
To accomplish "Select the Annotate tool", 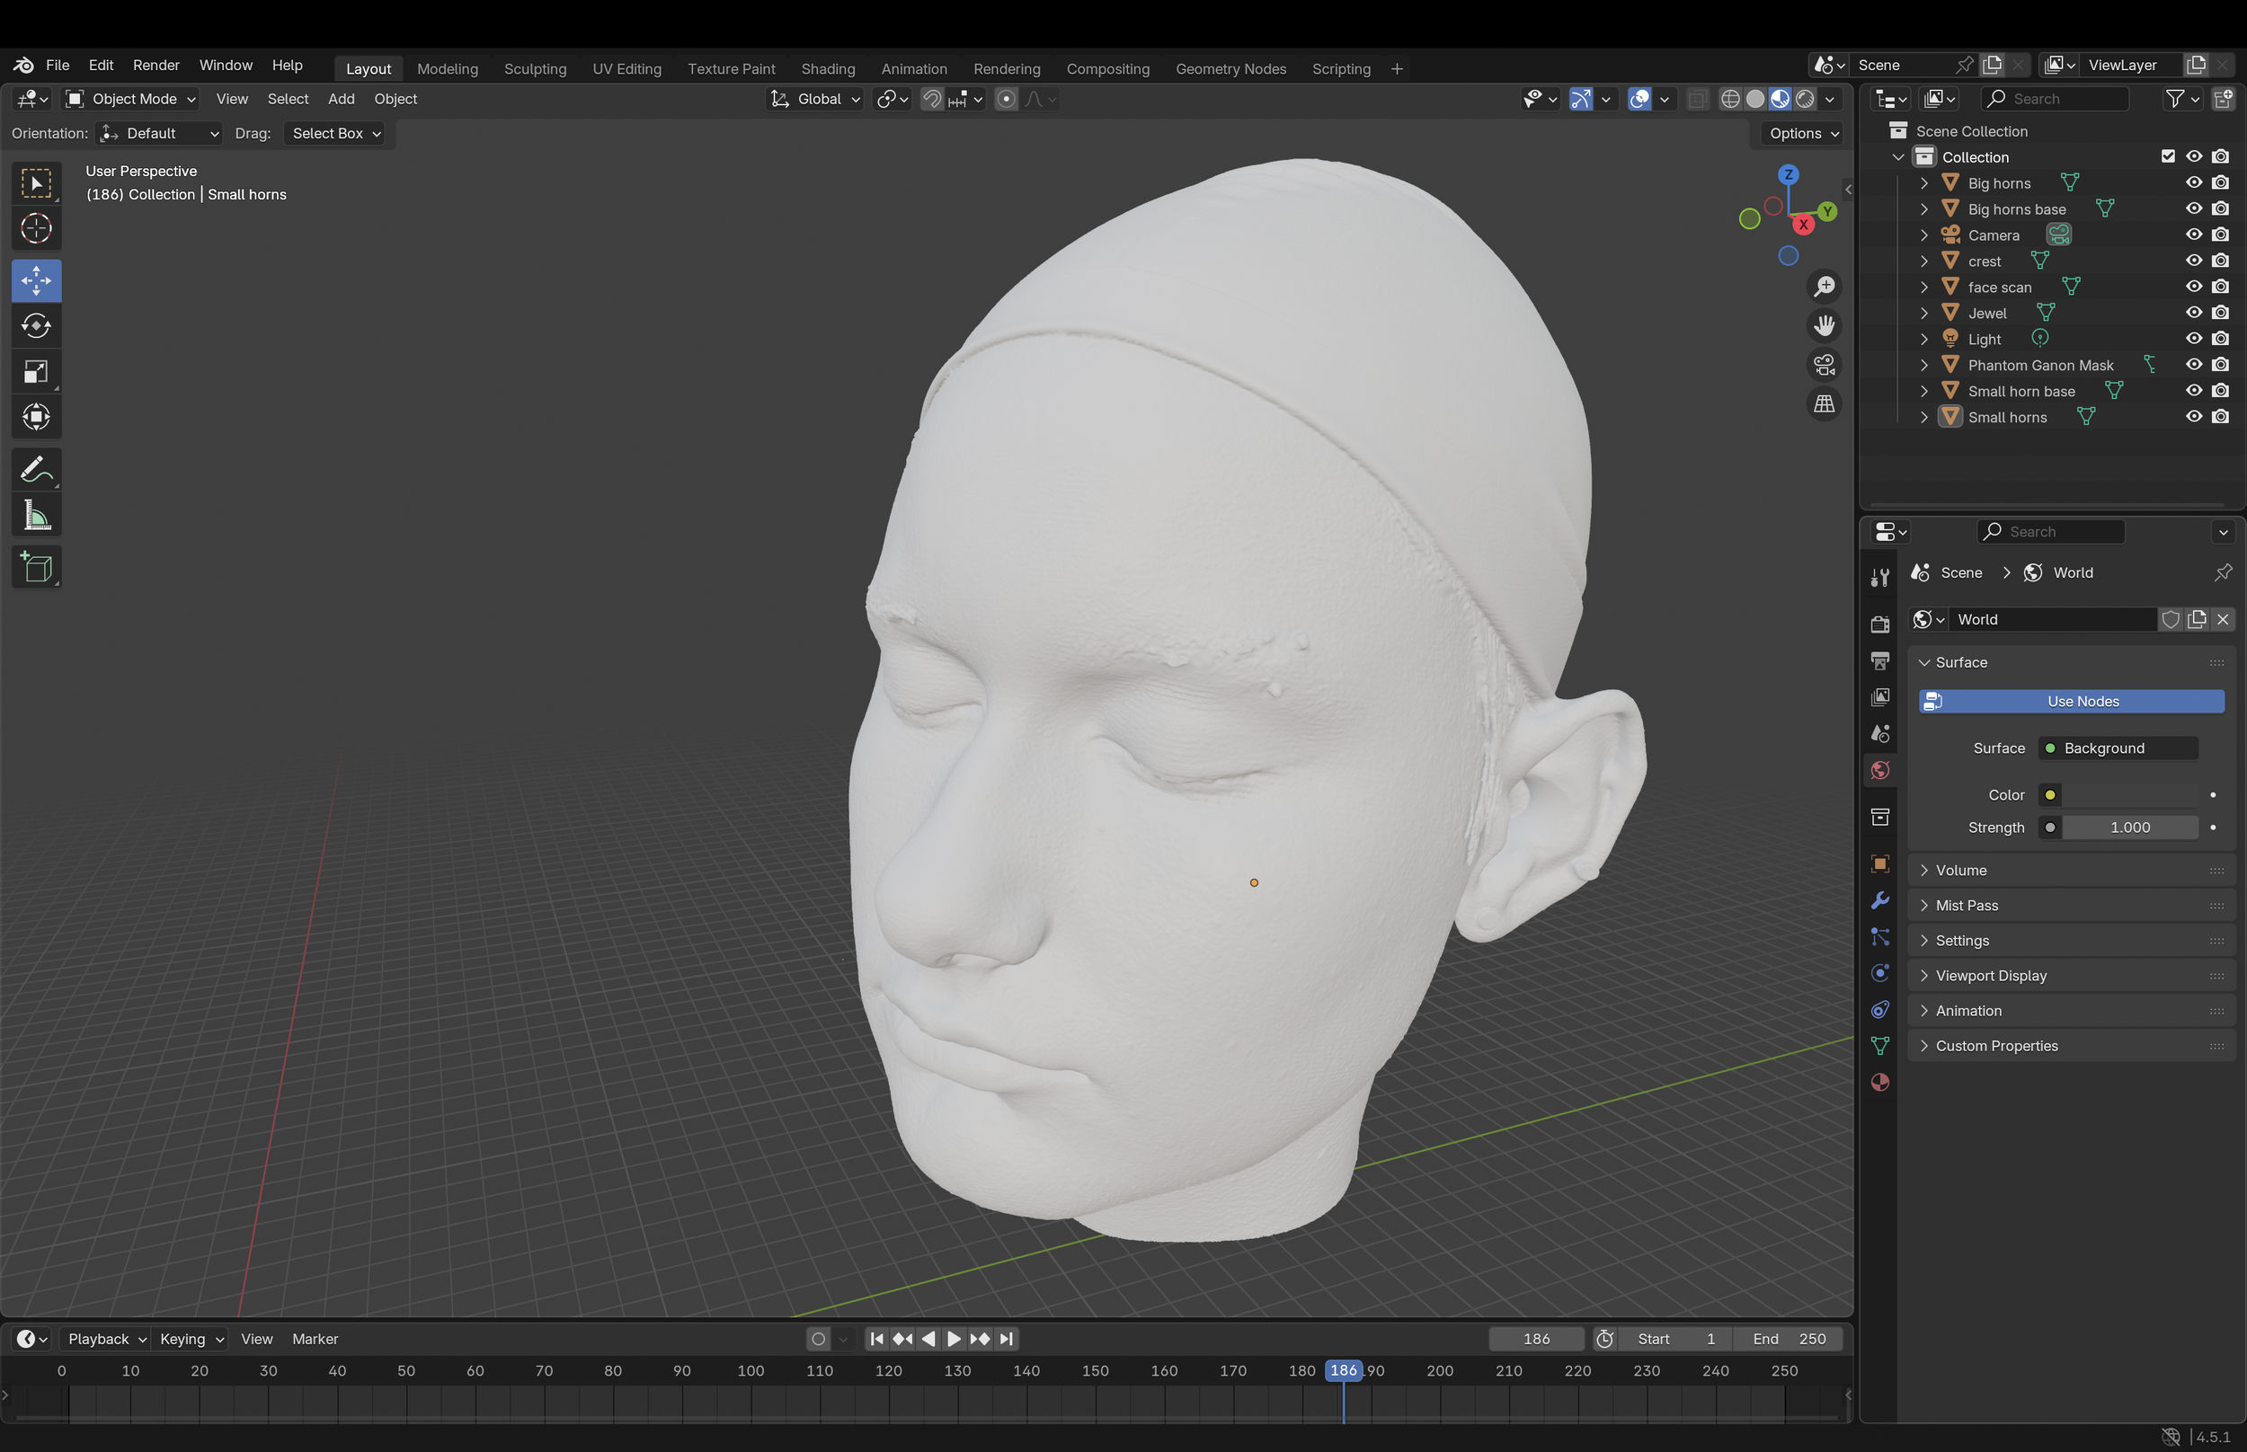I will (x=36, y=469).
